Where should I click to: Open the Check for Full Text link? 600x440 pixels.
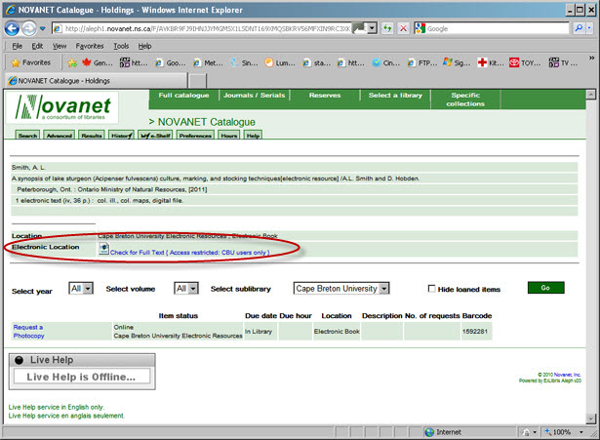click(189, 252)
